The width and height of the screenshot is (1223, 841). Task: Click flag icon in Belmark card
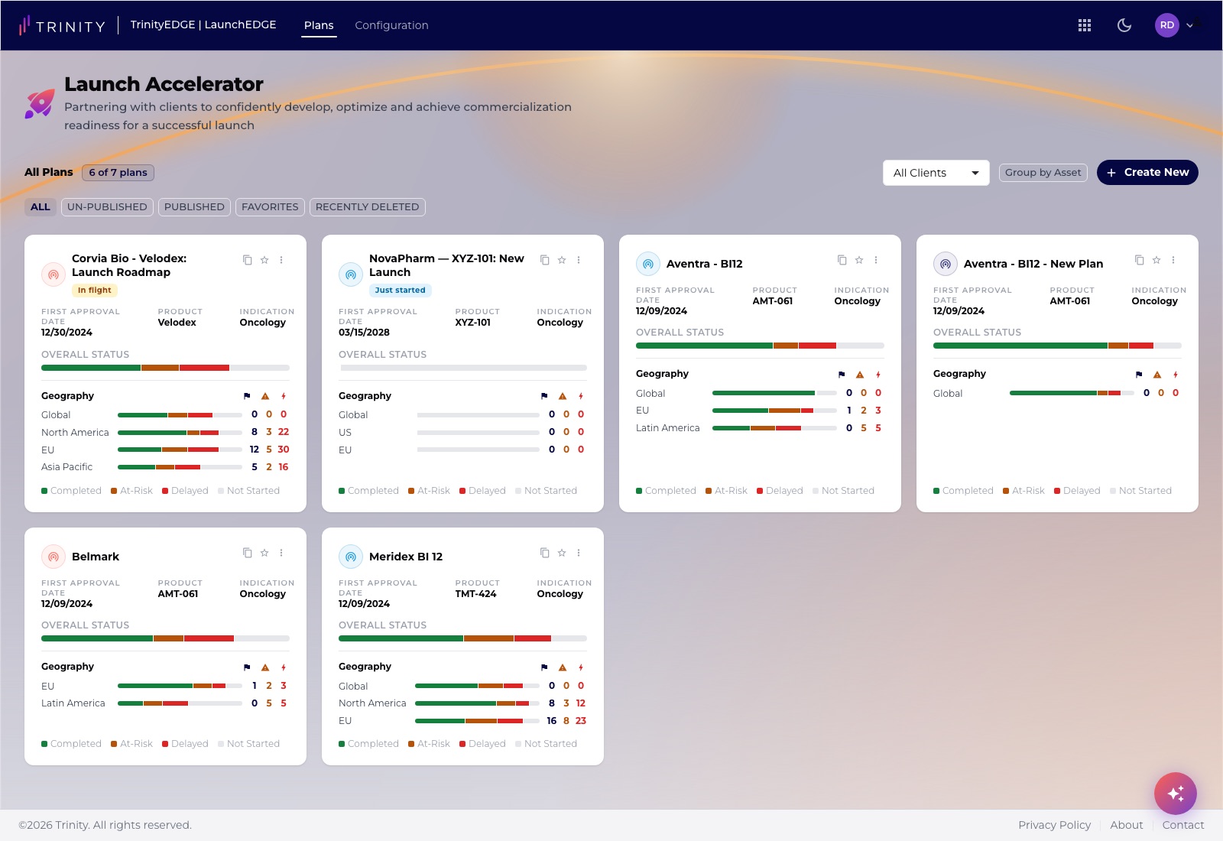[247, 667]
